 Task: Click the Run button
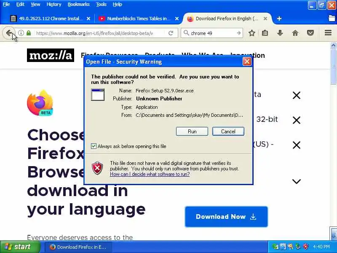(192, 132)
